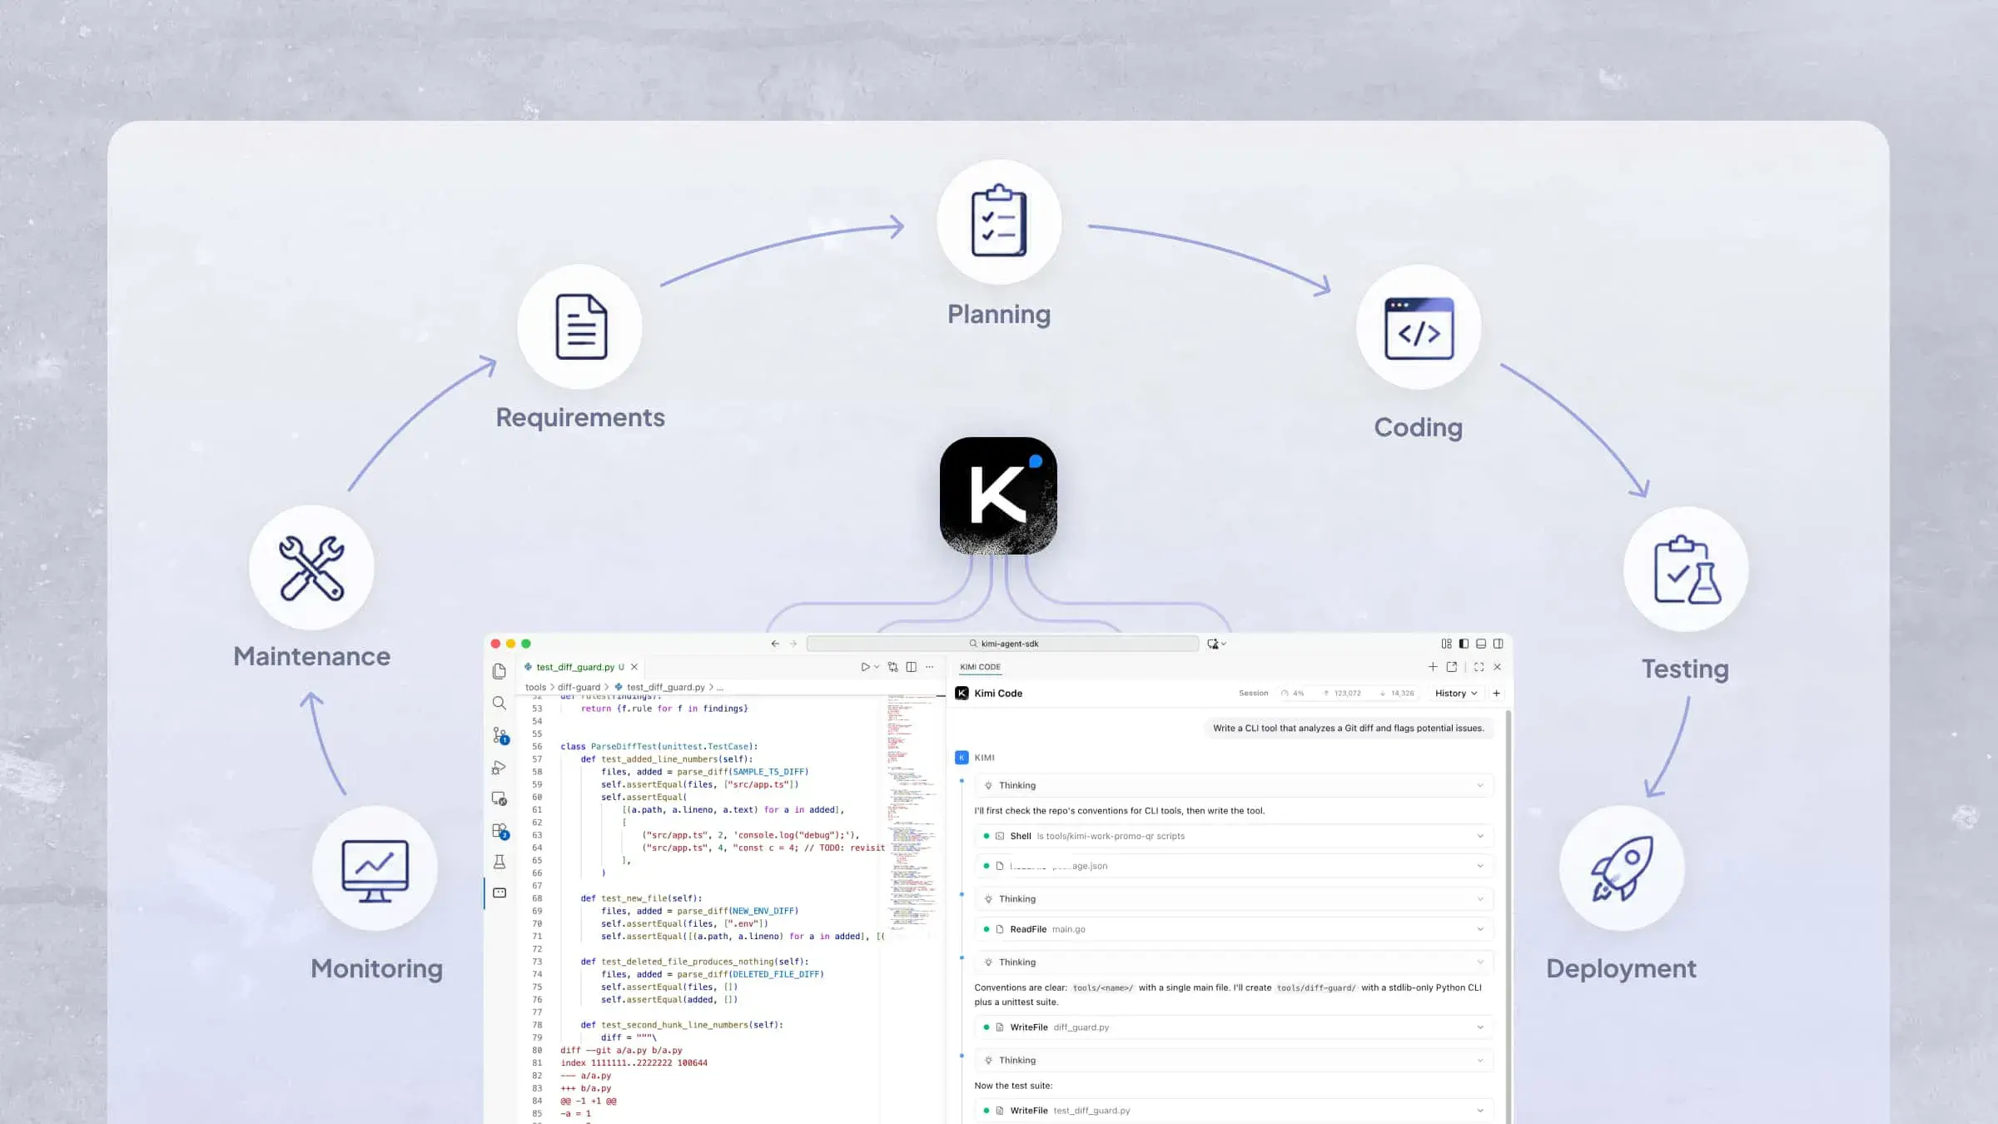Click the Coding window icon in the diagram

[x=1419, y=327]
